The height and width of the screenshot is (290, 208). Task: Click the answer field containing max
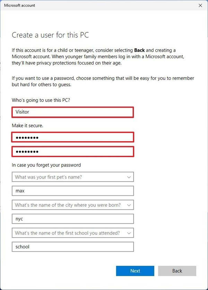[72, 191]
